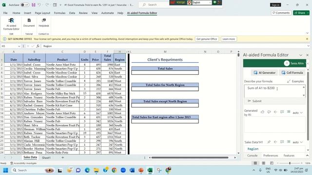Click format lines icon in 'Sales Data'!H1 row

289,142
